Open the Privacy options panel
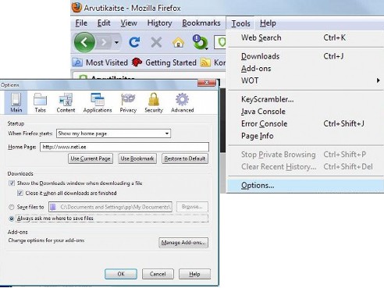384x288 pixels. pos(128,102)
